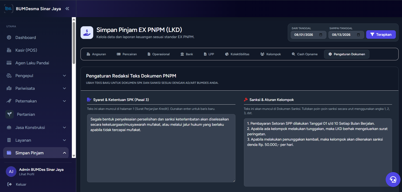Select the Pengaturan Dokumen tab
Viewport: 402px width, 192px height.
pos(347,54)
